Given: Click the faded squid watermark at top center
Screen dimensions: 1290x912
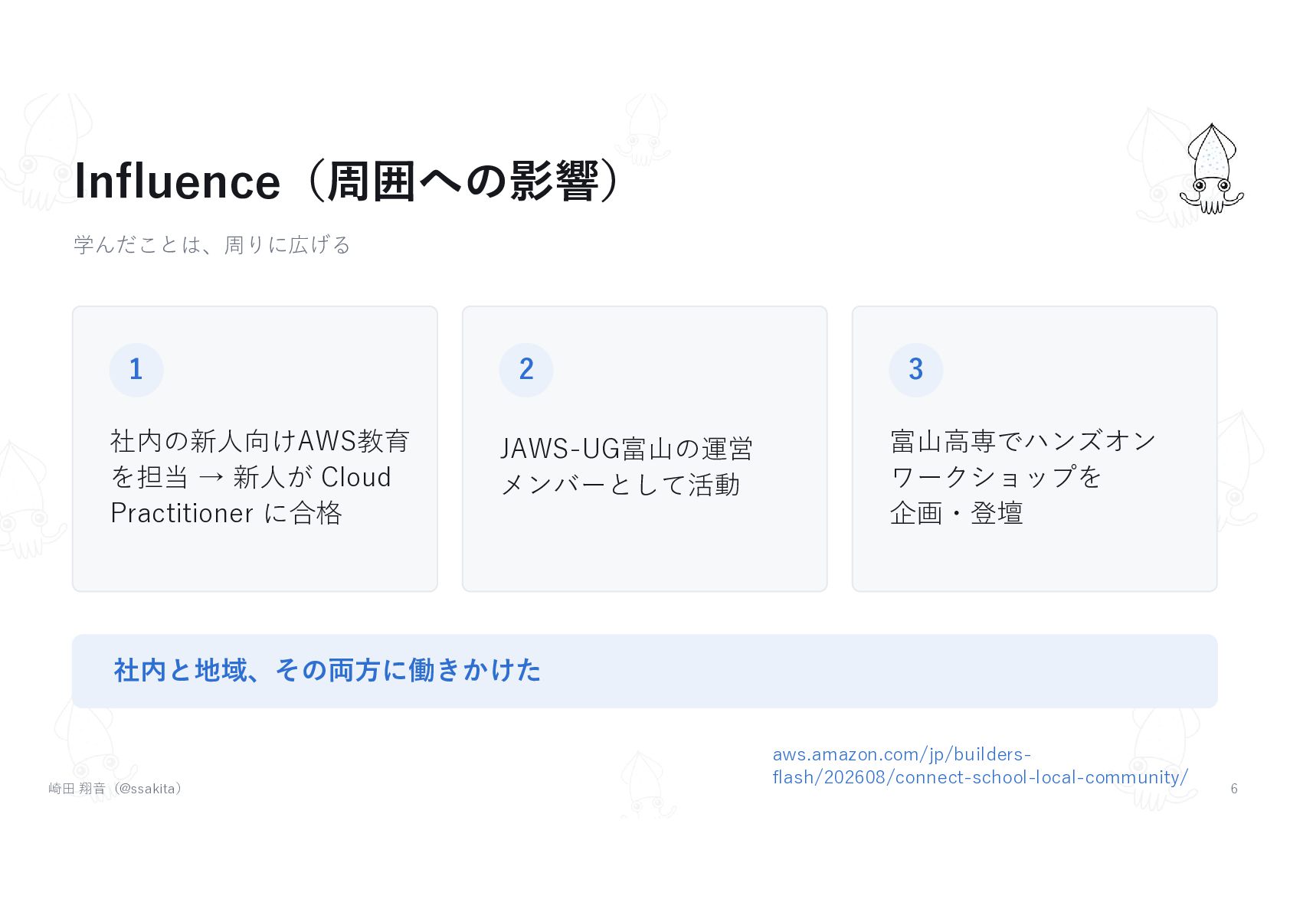Looking at the screenshot, I should point(646,129).
